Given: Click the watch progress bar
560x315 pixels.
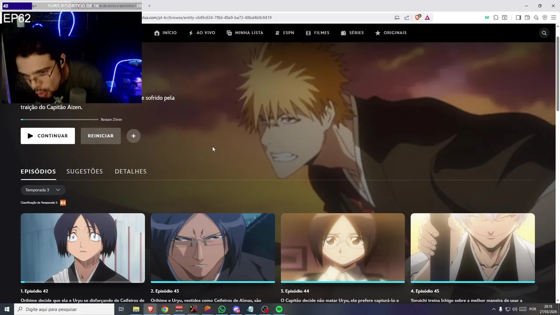Looking at the screenshot, I should coord(59,119).
